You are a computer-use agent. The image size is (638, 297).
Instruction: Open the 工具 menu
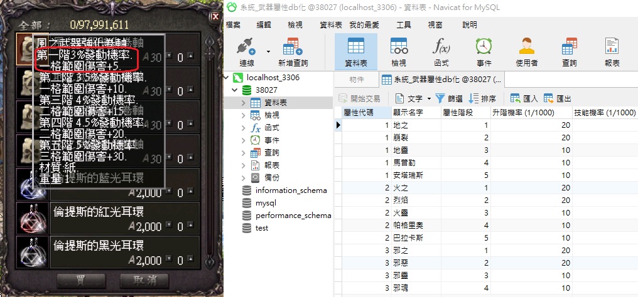pos(404,25)
